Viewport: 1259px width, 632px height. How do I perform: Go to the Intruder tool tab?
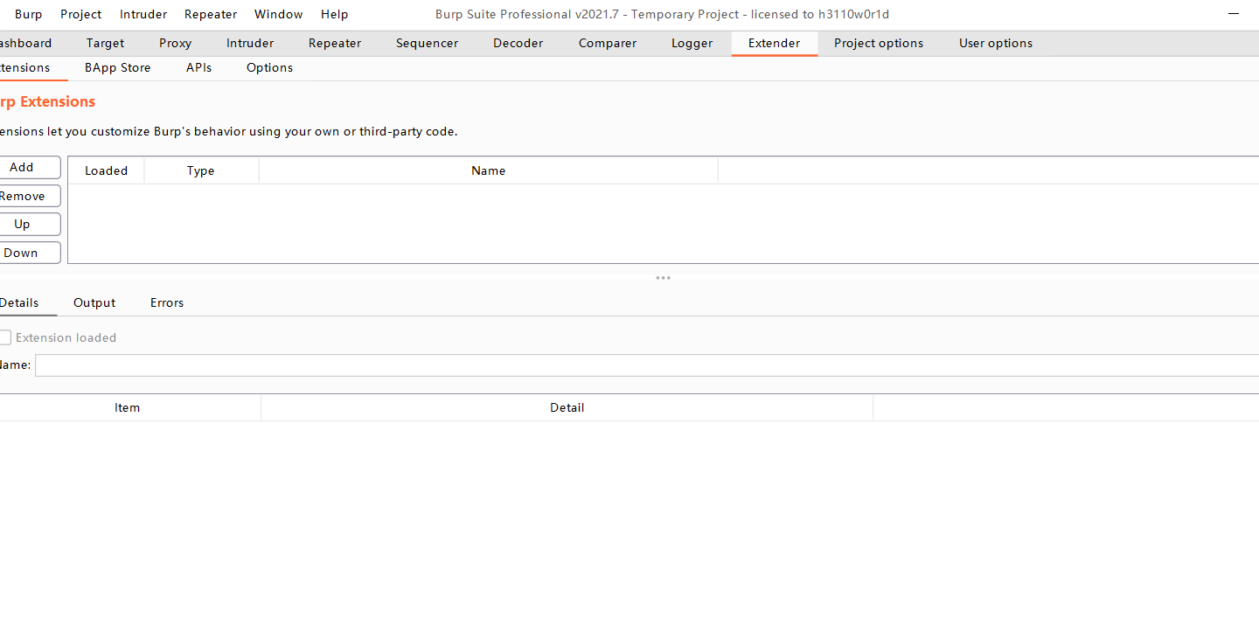250,43
